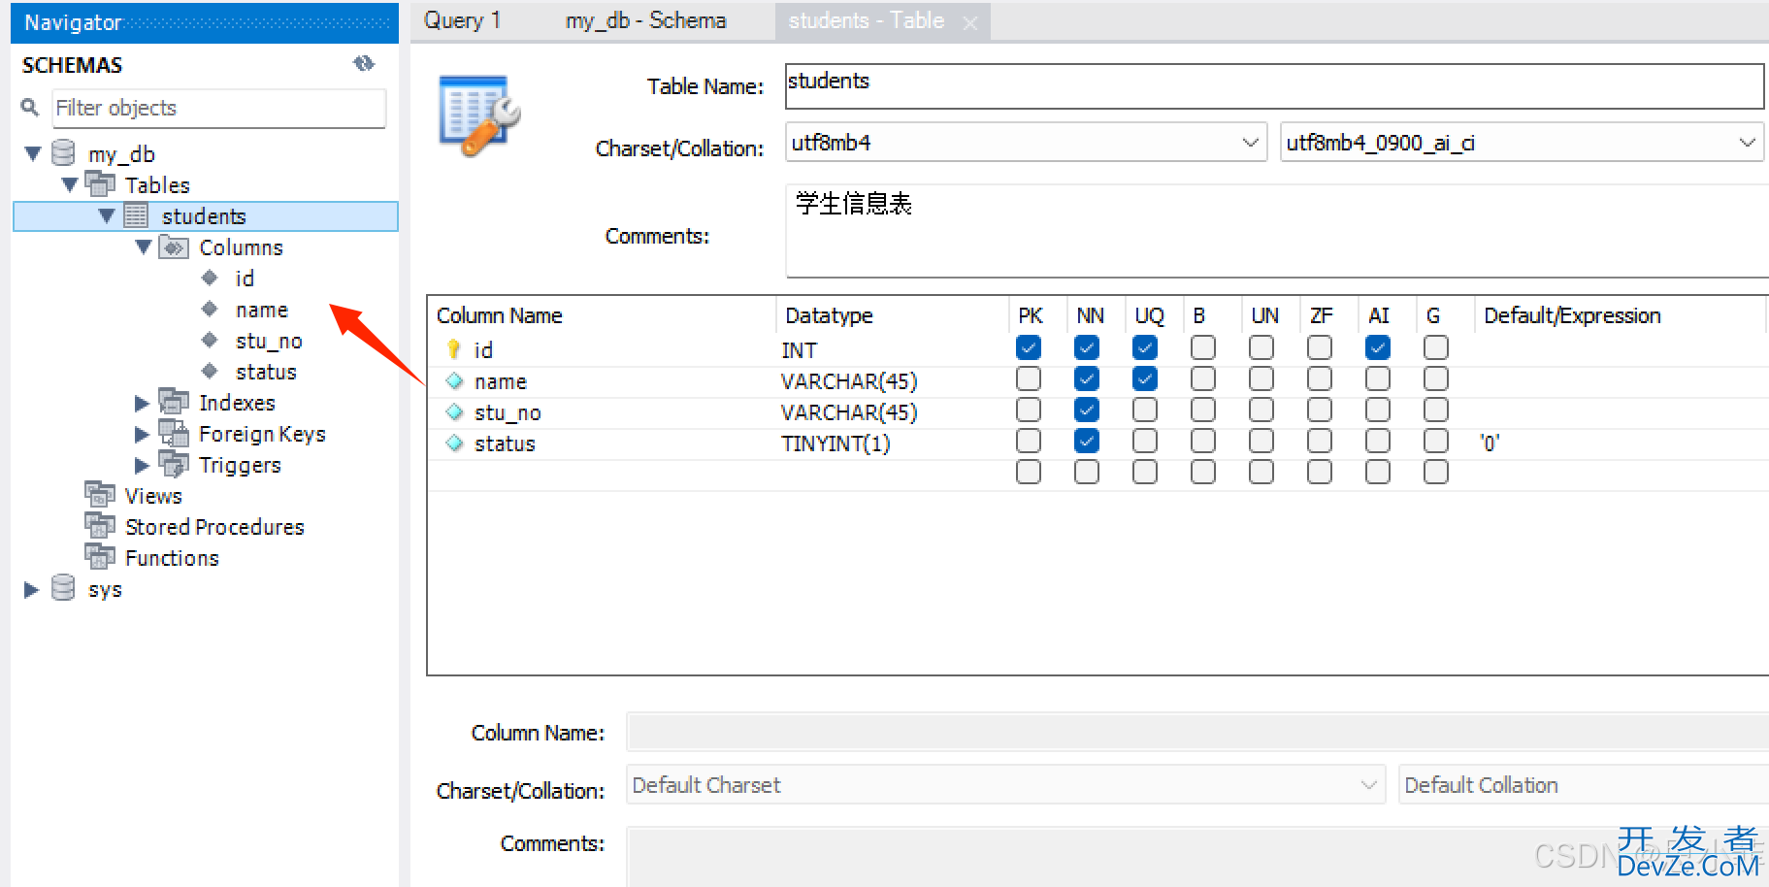Image resolution: width=1769 pixels, height=887 pixels.
Task: Check PK checkbox for name column
Action: (x=1029, y=378)
